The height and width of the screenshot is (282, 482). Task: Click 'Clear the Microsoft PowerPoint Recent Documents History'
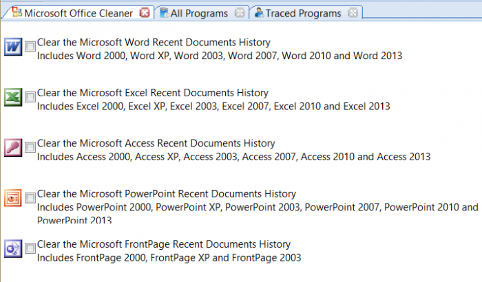tap(167, 193)
